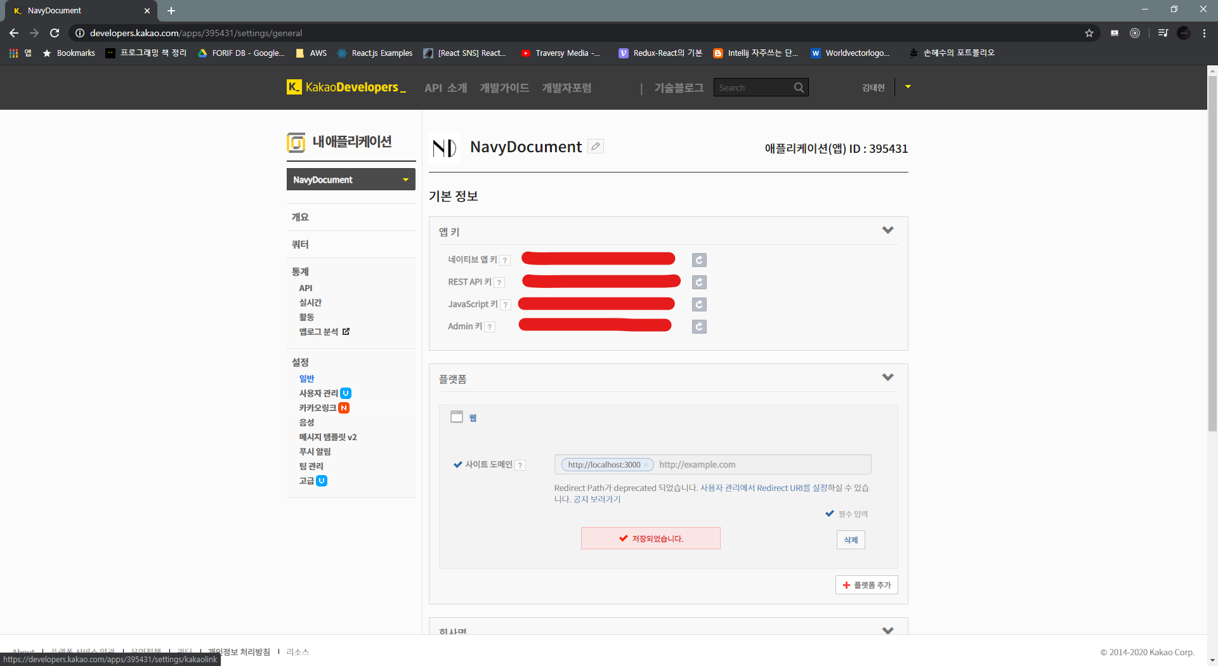Image resolution: width=1218 pixels, height=666 pixels.
Task: Reload the page in the browser
Action: [x=55, y=33]
